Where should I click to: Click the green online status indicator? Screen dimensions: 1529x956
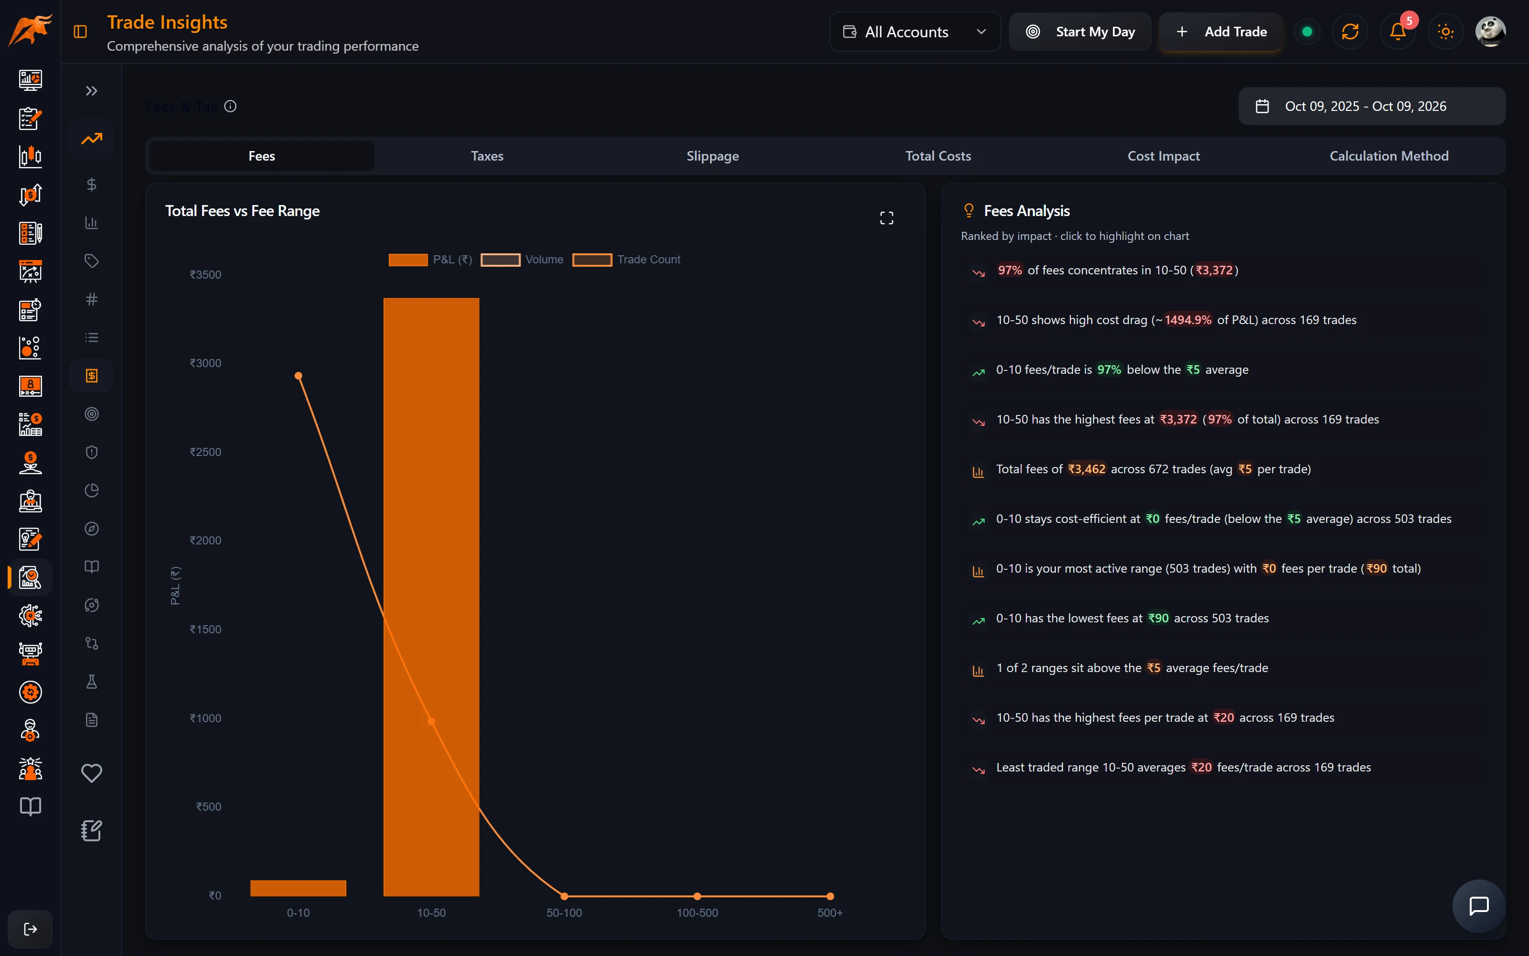point(1307,32)
